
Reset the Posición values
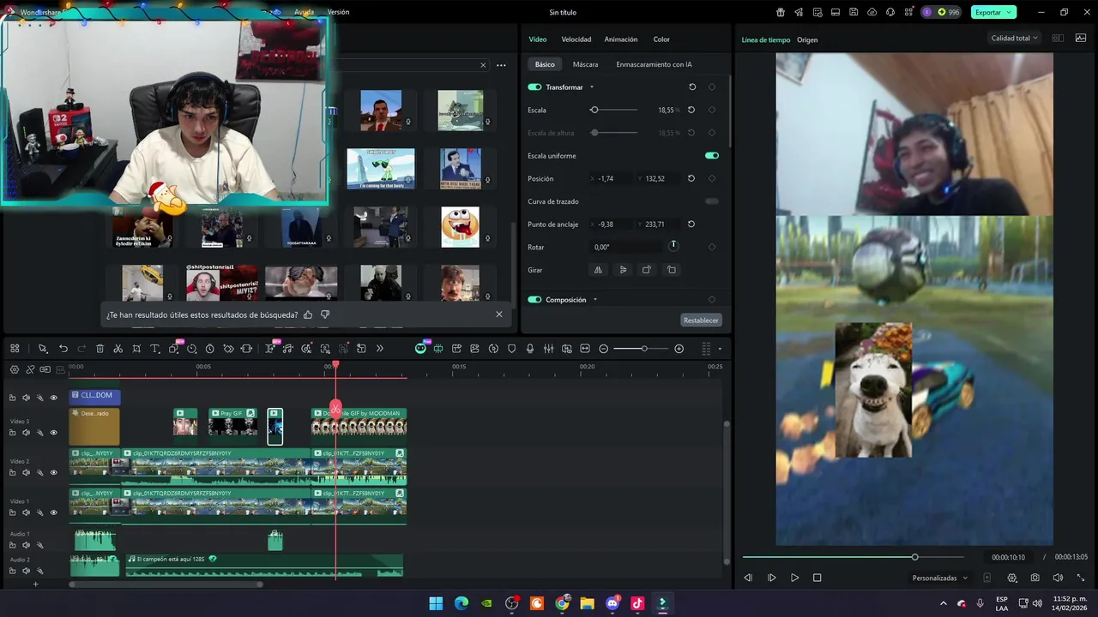[x=691, y=178]
